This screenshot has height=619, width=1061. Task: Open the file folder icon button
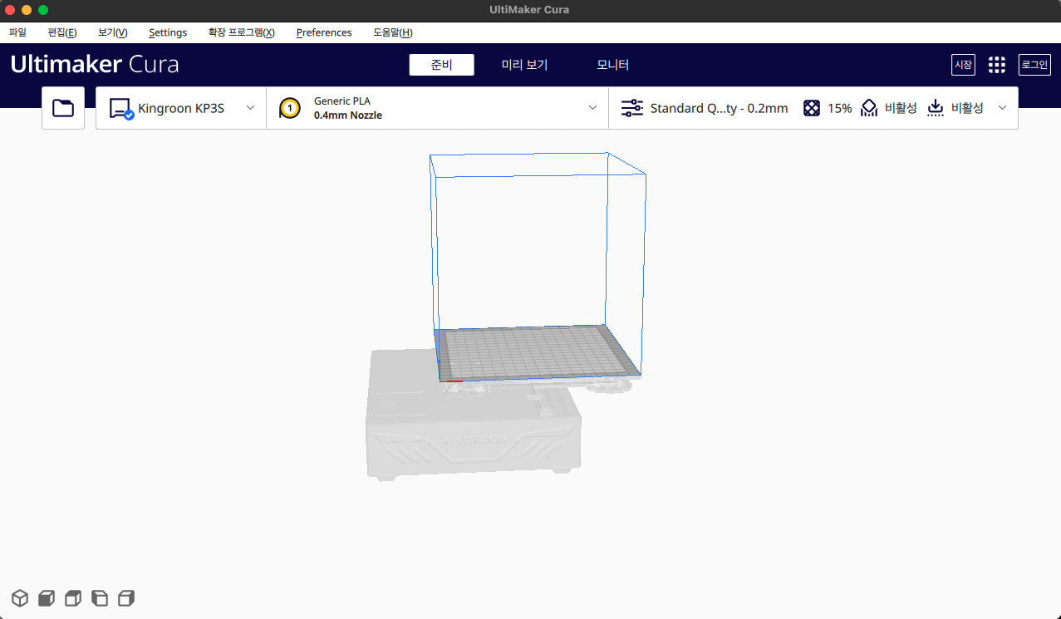pyautogui.click(x=63, y=108)
